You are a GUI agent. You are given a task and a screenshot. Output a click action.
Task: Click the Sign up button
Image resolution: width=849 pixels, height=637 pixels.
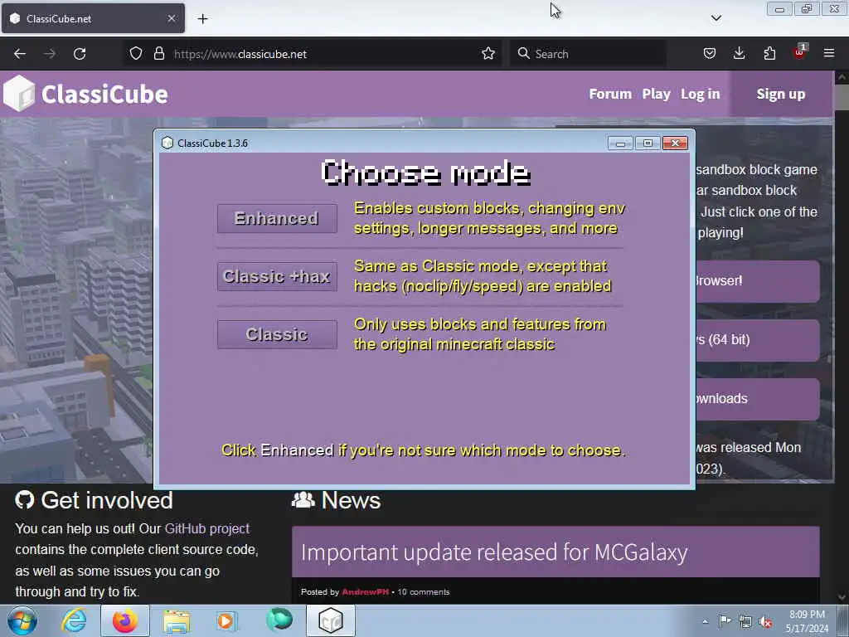(781, 95)
